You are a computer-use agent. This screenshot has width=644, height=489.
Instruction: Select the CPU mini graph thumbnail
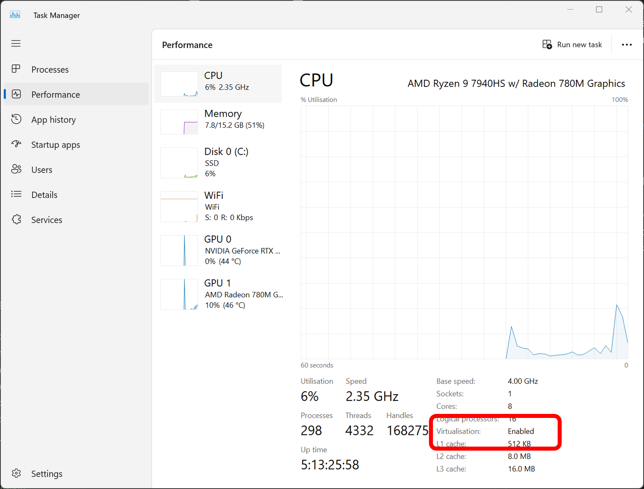(179, 84)
